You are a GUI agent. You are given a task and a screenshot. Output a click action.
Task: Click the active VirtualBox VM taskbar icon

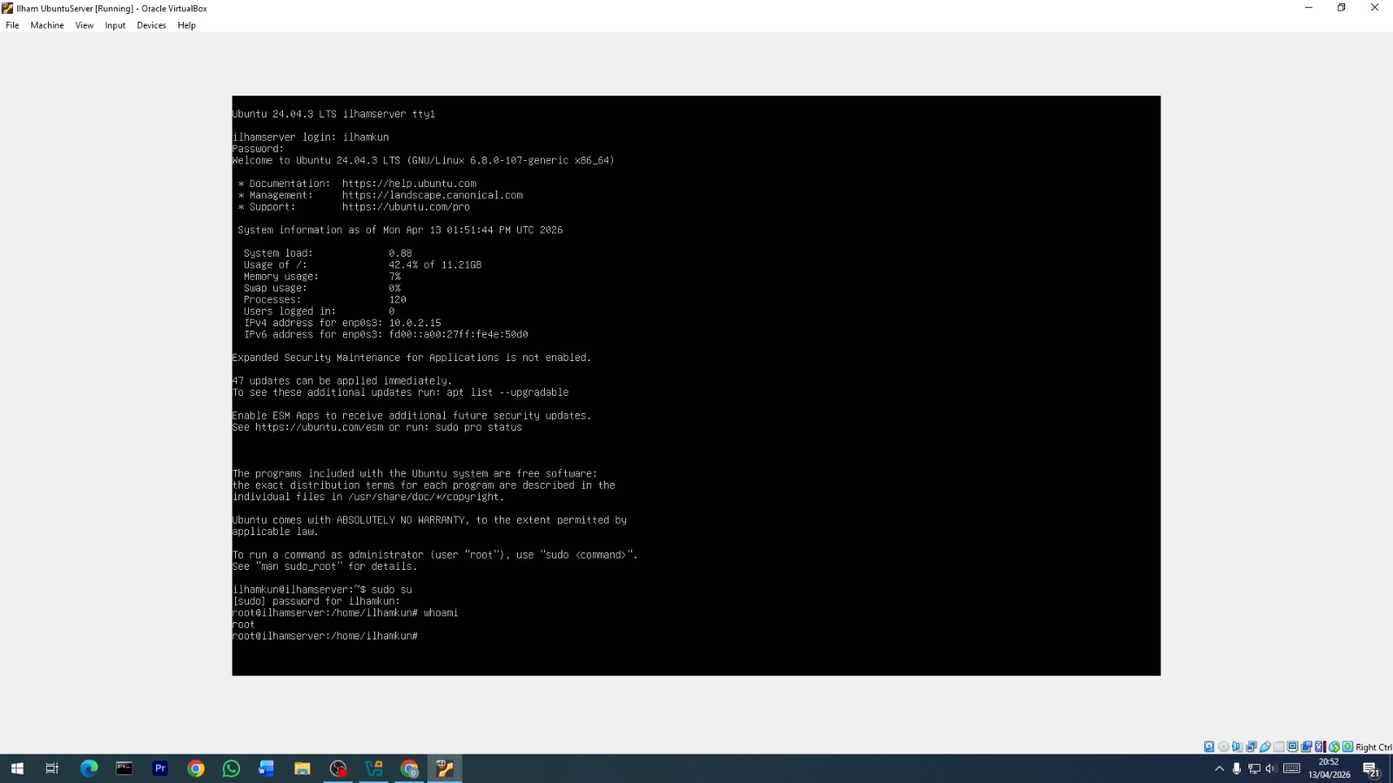pos(445,768)
